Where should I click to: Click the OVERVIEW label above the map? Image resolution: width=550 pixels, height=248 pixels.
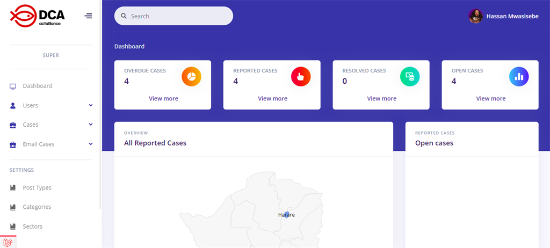click(136, 133)
